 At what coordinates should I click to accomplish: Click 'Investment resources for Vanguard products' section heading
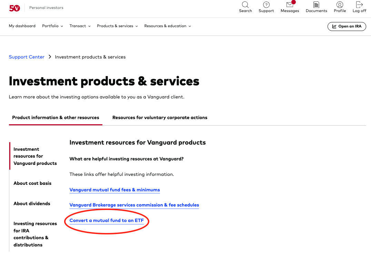click(x=138, y=142)
